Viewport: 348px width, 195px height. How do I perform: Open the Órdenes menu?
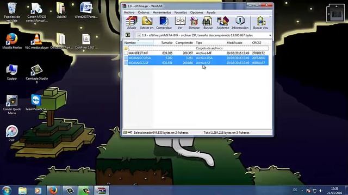144,12
